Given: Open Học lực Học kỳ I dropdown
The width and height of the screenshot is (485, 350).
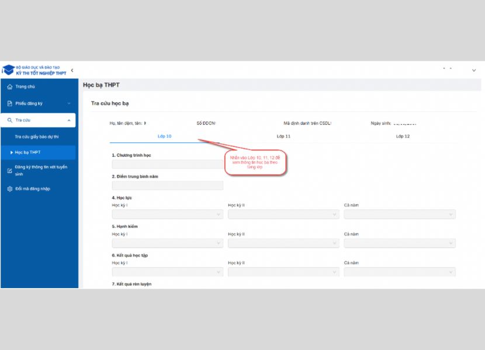Looking at the screenshot, I should 167,215.
